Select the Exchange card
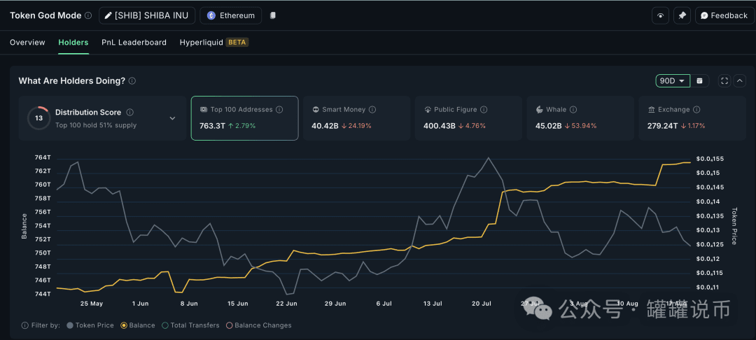 click(x=692, y=118)
